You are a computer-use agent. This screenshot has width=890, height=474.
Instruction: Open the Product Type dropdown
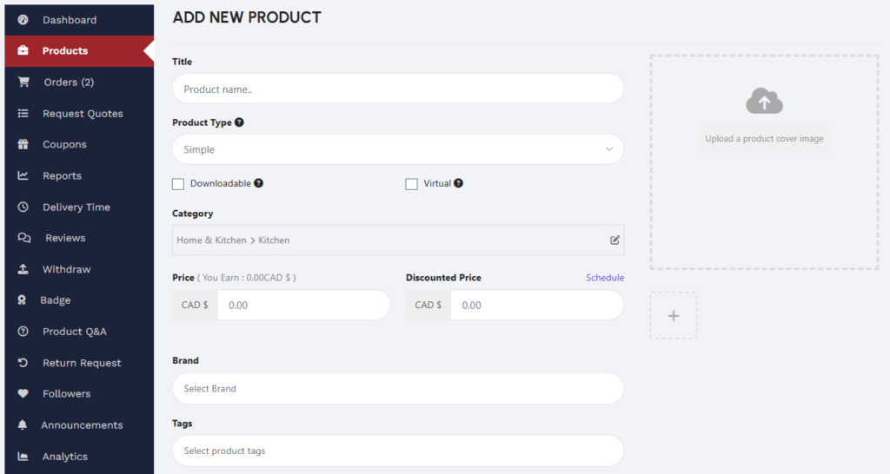click(x=397, y=149)
